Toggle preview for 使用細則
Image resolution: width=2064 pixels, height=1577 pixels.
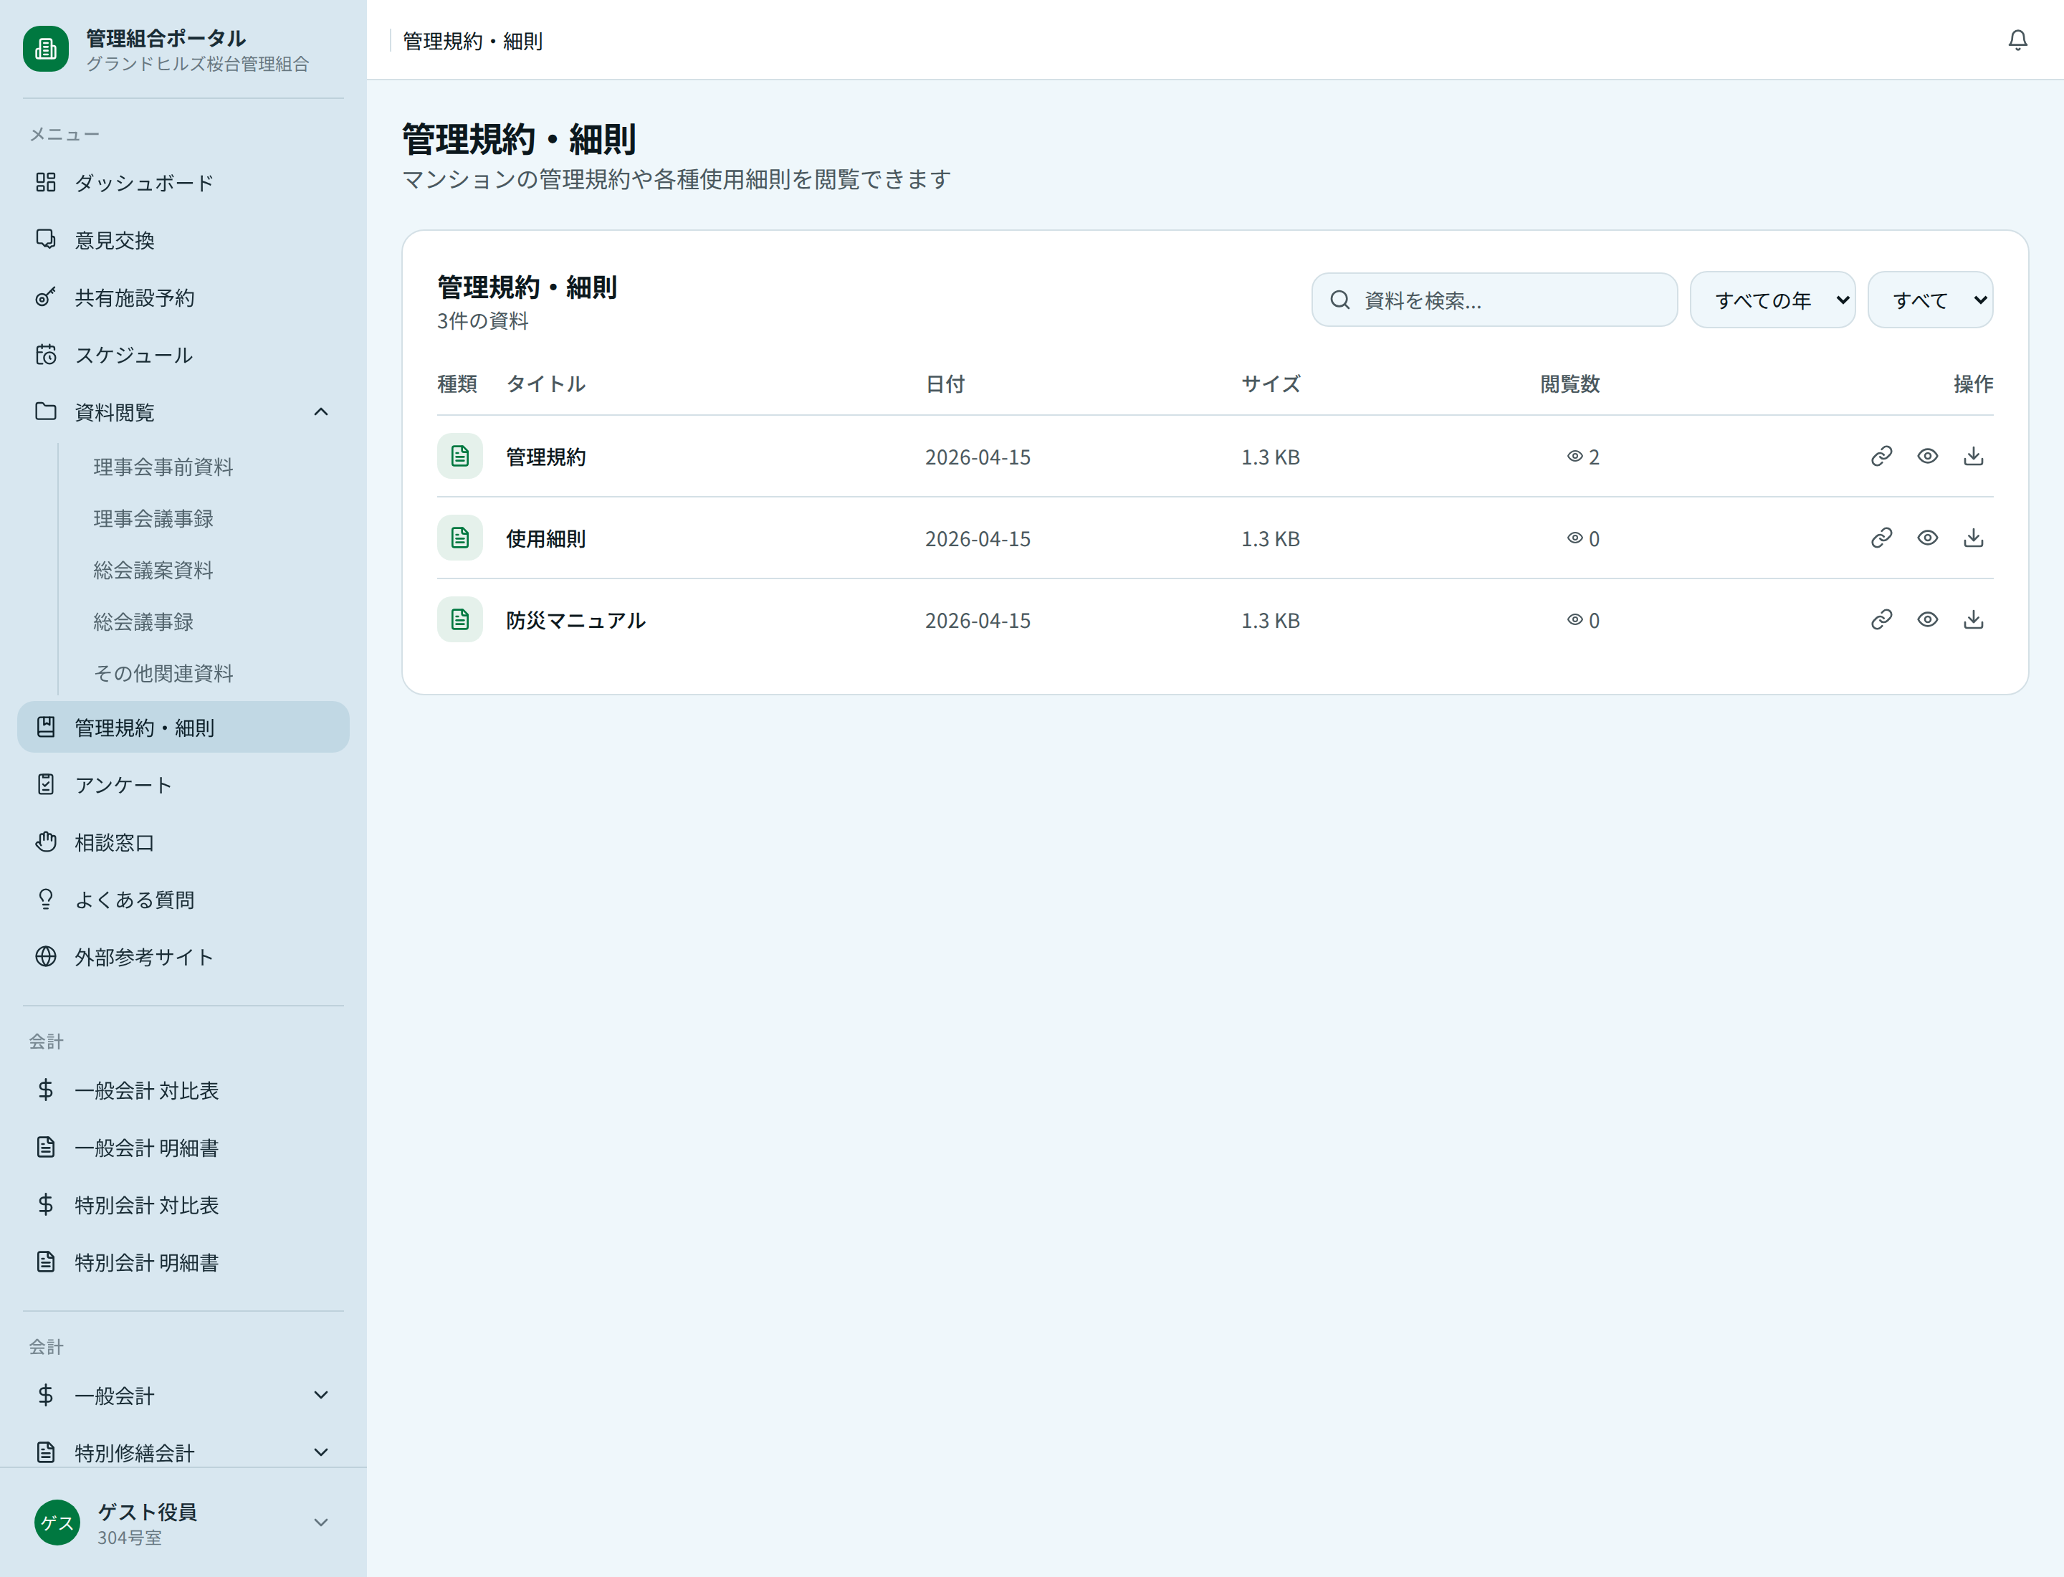click(x=1927, y=537)
